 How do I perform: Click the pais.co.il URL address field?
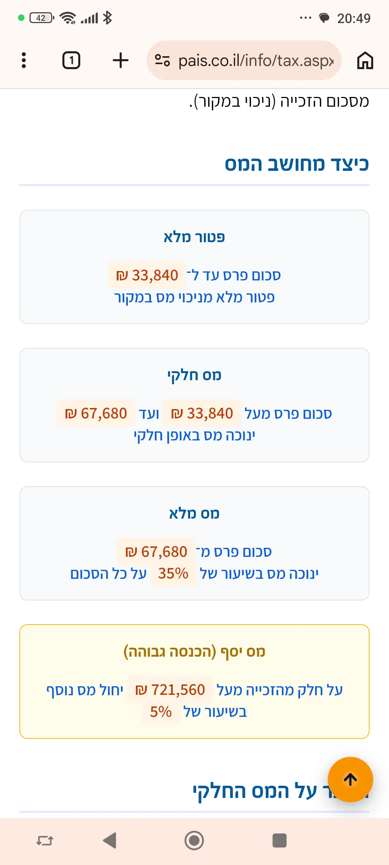(x=244, y=60)
